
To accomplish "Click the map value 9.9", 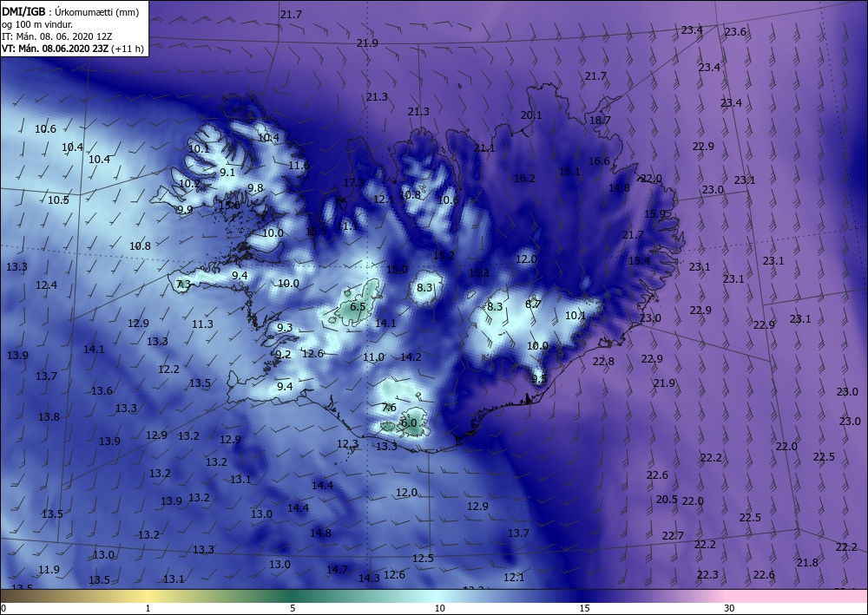I will pos(185,209).
